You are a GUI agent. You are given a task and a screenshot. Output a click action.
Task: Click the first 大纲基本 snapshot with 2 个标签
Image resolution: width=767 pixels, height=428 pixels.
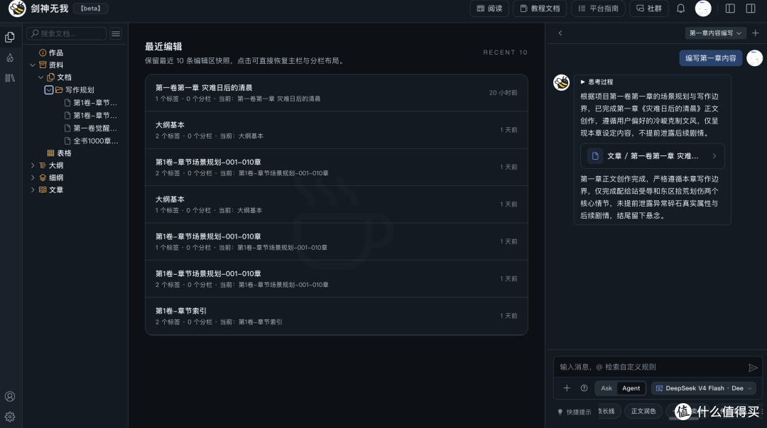[336, 130]
